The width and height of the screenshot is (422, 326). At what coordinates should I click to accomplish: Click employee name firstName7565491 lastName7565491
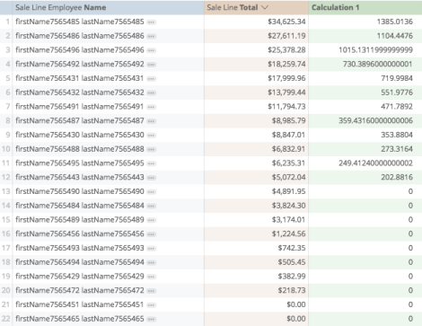coord(80,107)
